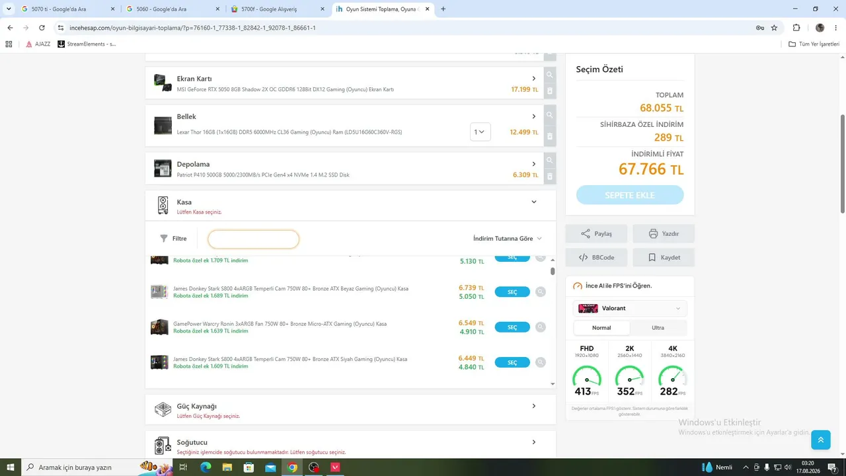Open the search icon for Bellek row
Screen dimensions: 846x476
coord(549,115)
